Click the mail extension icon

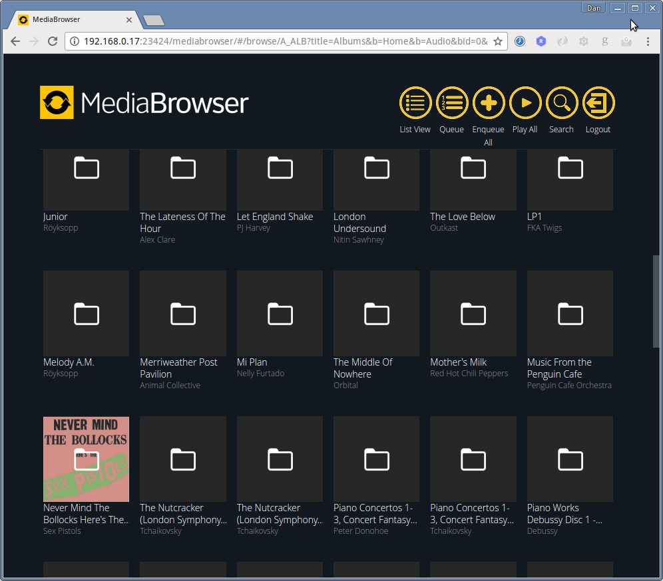pos(626,41)
